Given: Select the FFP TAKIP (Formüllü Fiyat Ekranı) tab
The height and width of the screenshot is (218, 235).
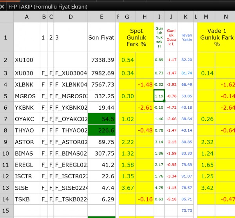Looking at the screenshot, I should pyautogui.click(x=48, y=7).
